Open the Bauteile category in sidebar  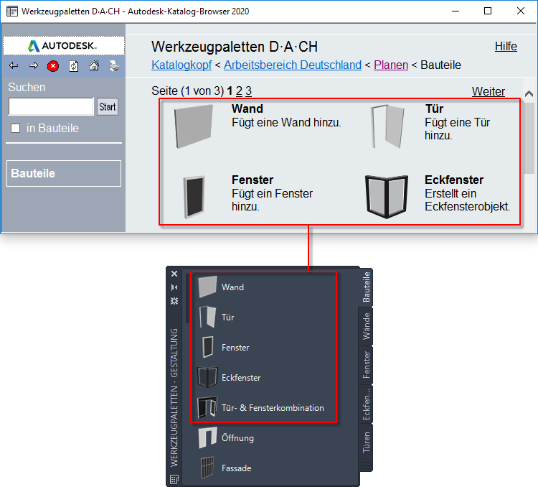click(64, 173)
